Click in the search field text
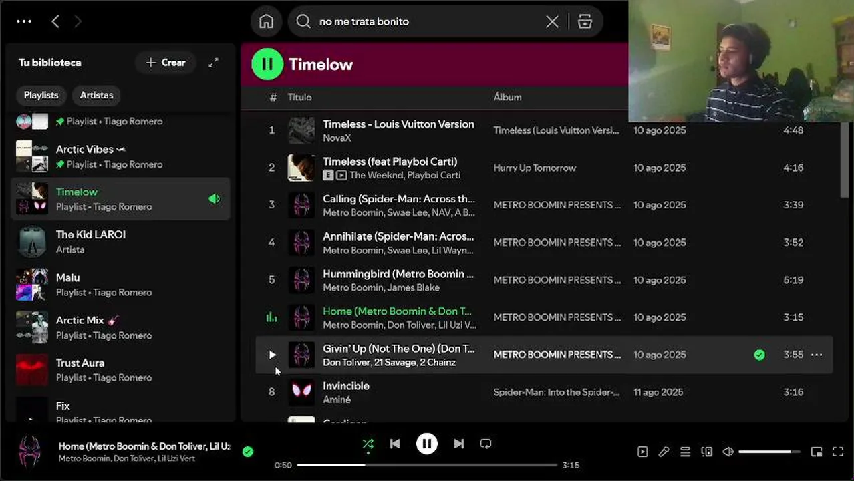Image resolution: width=854 pixels, height=481 pixels. tap(364, 21)
